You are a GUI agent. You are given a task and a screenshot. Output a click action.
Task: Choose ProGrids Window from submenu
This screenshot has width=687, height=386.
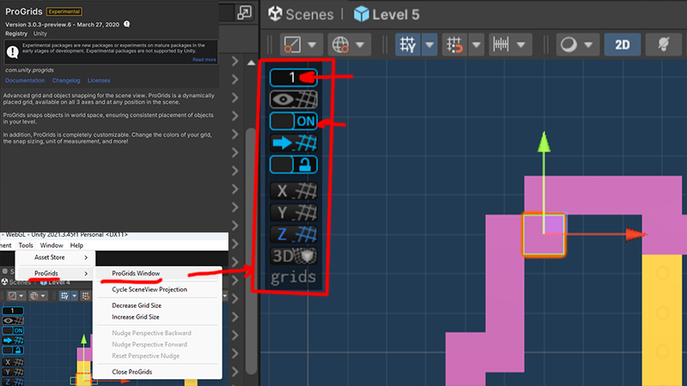click(158, 273)
